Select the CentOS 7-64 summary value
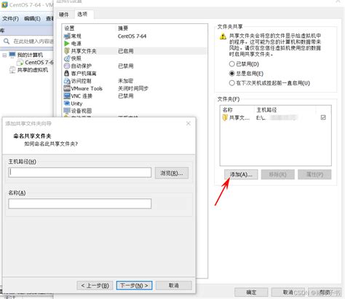The width and height of the screenshot is (345, 299). 132,36
